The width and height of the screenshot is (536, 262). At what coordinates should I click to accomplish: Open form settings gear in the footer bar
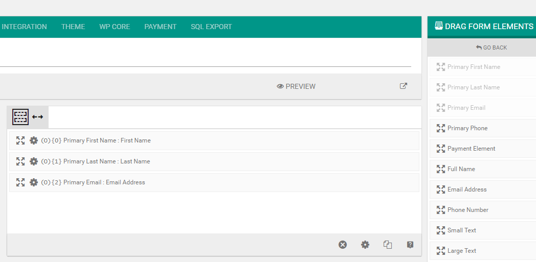(365, 245)
